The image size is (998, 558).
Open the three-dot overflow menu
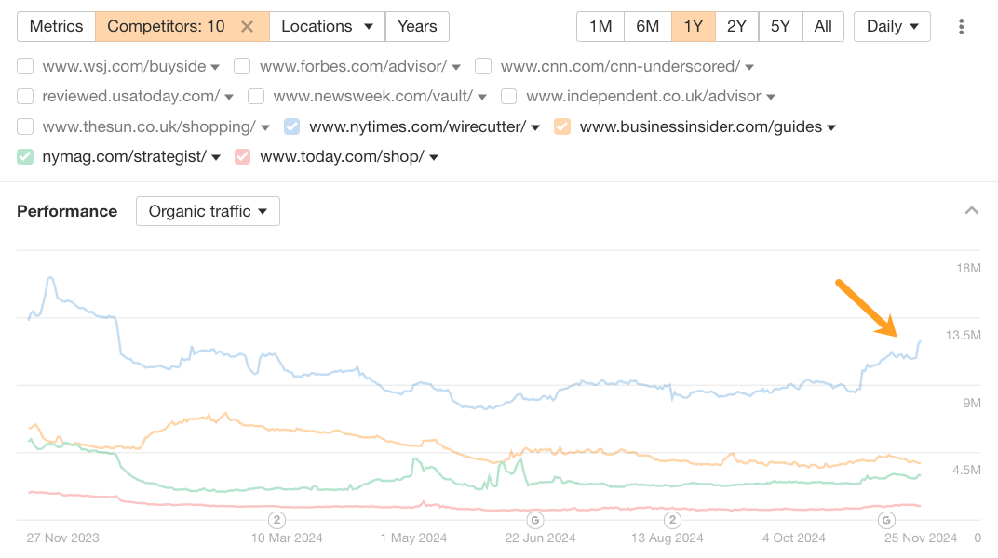coord(961,27)
